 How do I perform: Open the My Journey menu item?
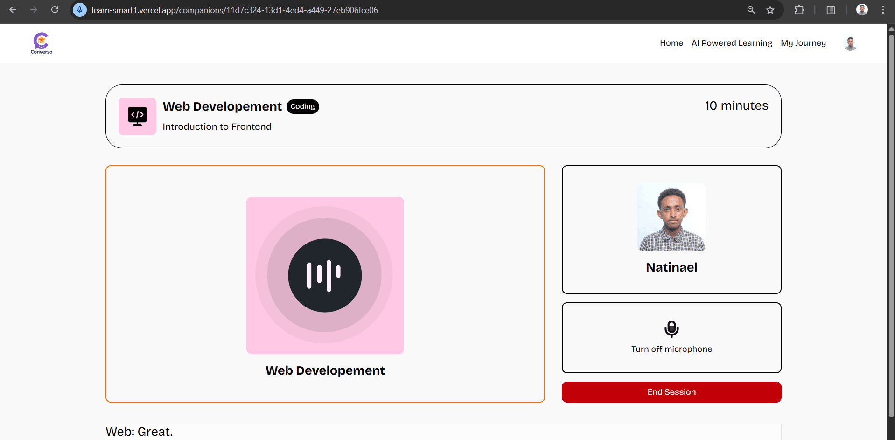(x=803, y=43)
